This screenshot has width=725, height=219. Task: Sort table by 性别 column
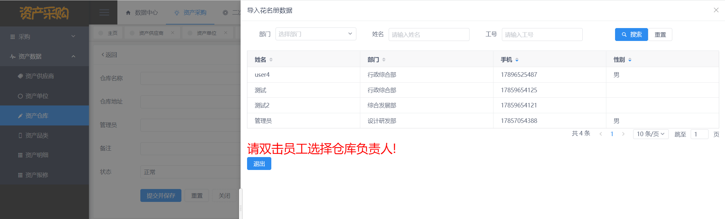point(630,60)
